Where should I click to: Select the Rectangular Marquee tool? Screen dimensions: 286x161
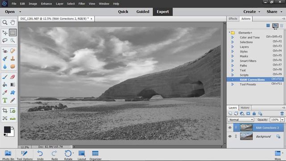tap(13, 33)
